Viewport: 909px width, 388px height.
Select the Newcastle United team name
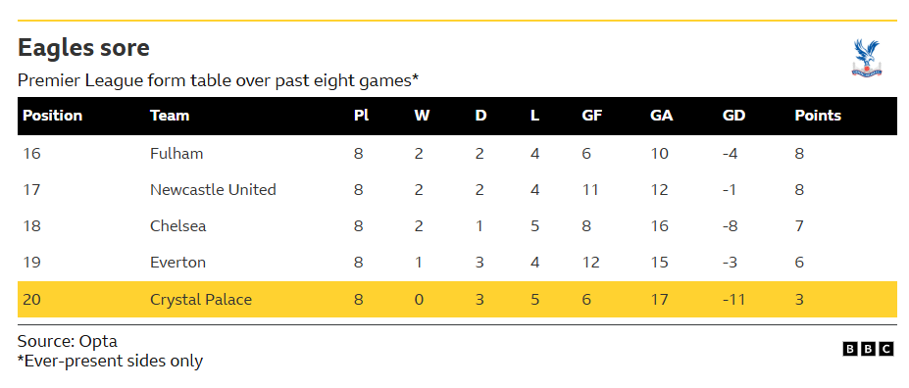click(213, 190)
